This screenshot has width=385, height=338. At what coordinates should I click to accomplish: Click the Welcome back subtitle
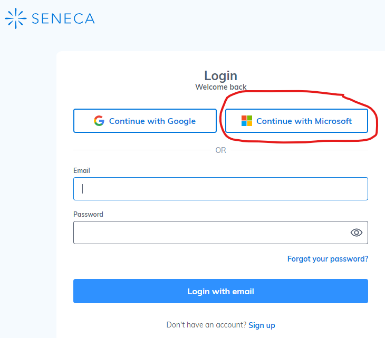(220, 87)
